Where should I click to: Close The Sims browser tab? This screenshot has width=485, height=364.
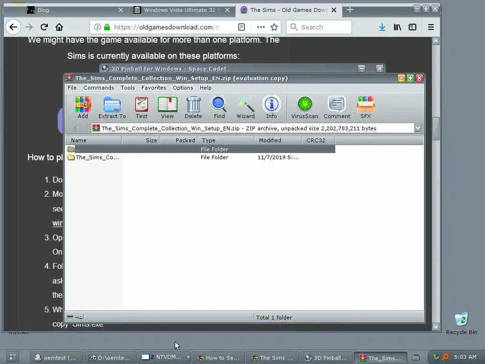[x=334, y=10]
